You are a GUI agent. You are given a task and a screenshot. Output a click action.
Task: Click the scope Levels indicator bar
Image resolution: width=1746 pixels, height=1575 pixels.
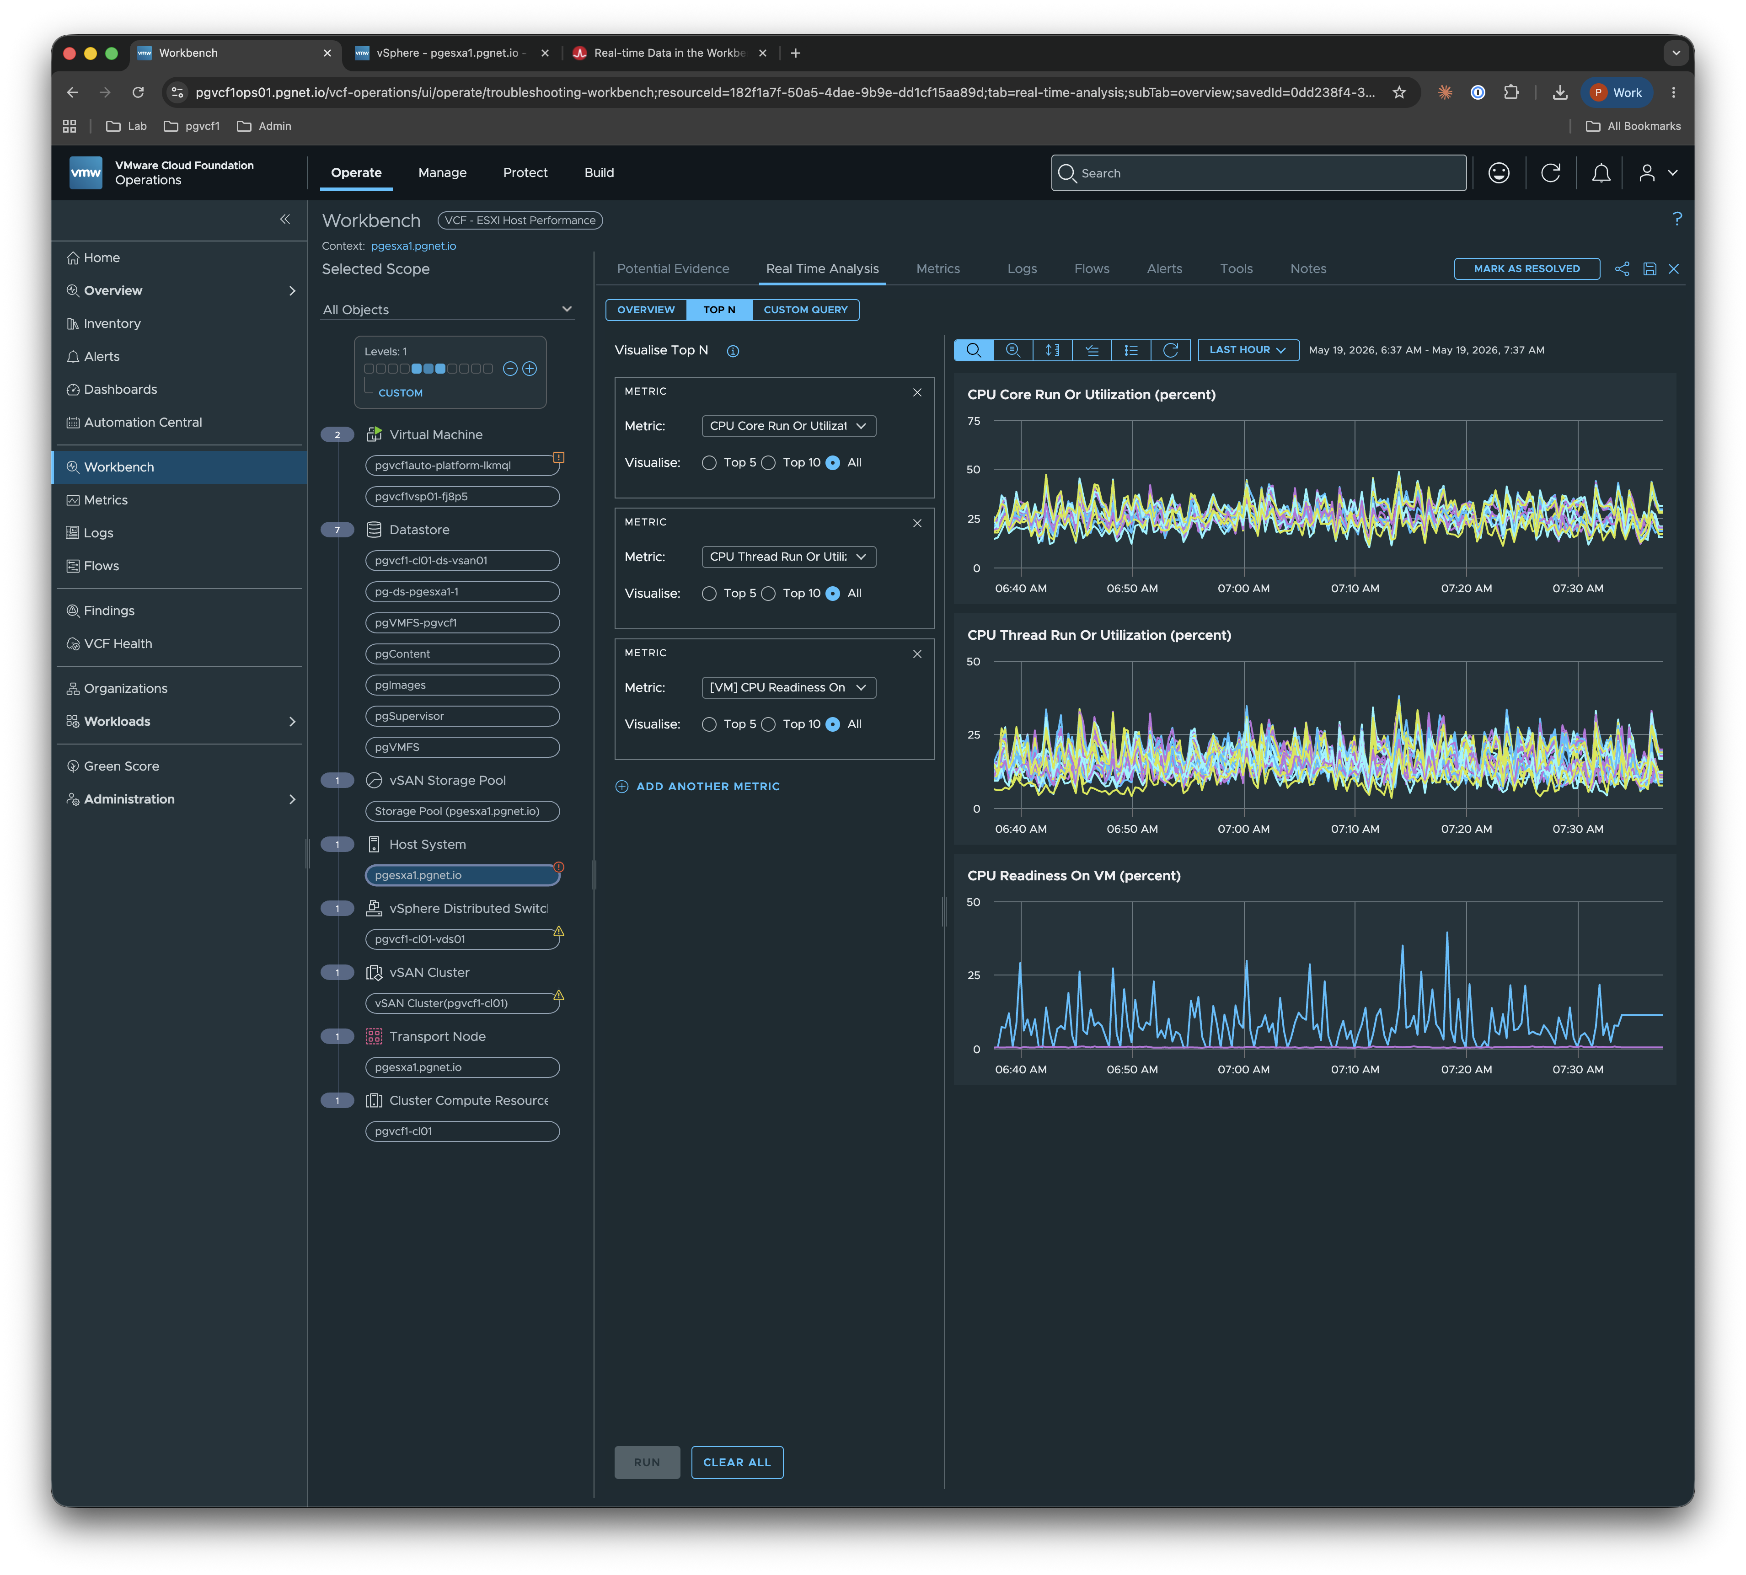tap(428, 370)
